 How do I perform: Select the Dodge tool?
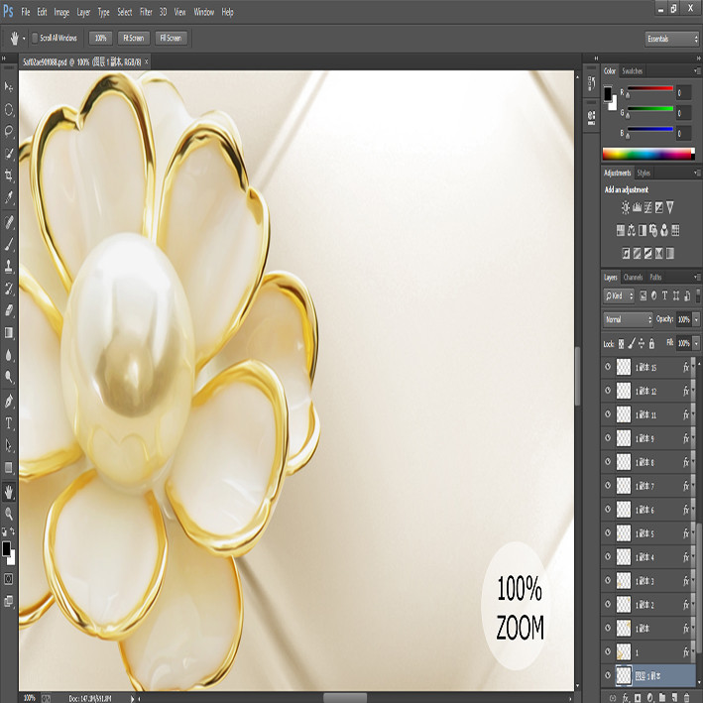9,377
